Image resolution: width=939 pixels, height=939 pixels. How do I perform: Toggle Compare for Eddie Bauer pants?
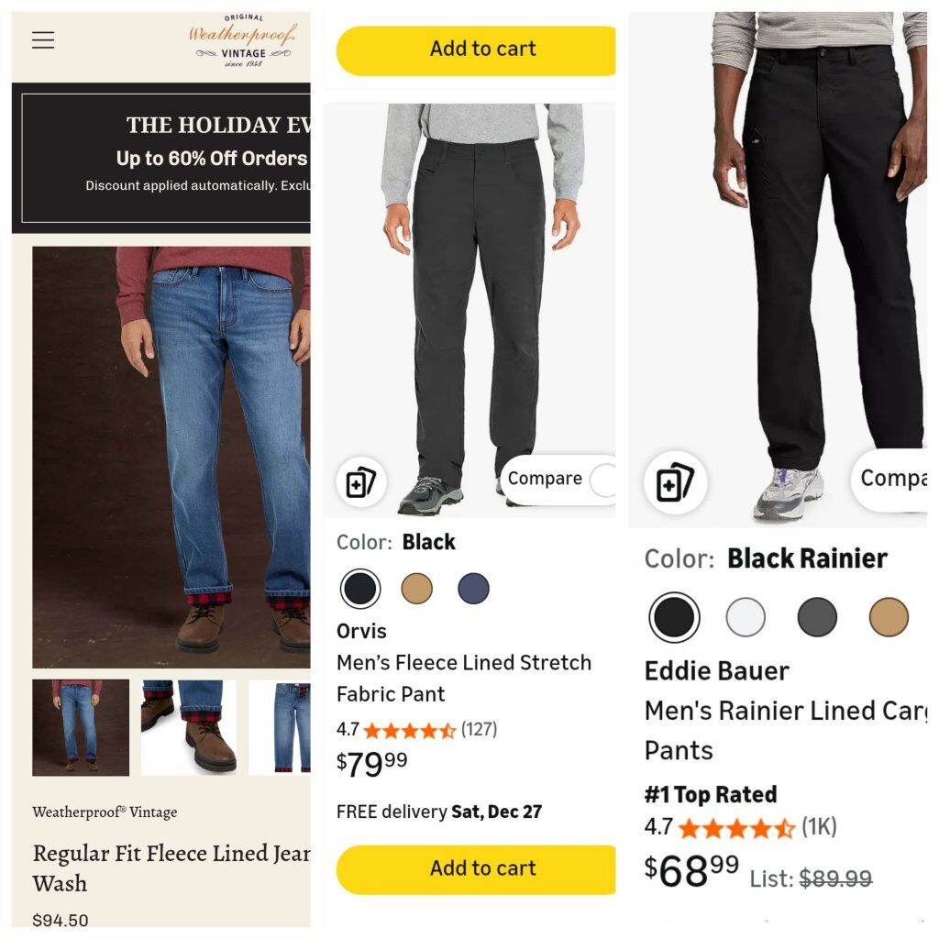[x=893, y=479]
